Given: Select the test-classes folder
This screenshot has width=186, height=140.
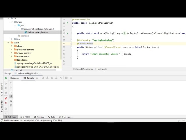Looking at the screenshot, I should click(21, 60).
